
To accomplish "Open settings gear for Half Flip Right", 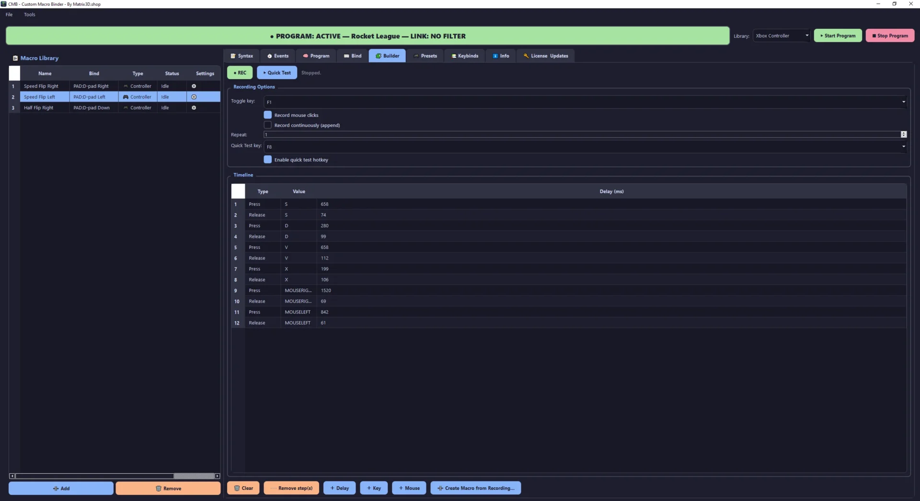I will (x=194, y=108).
